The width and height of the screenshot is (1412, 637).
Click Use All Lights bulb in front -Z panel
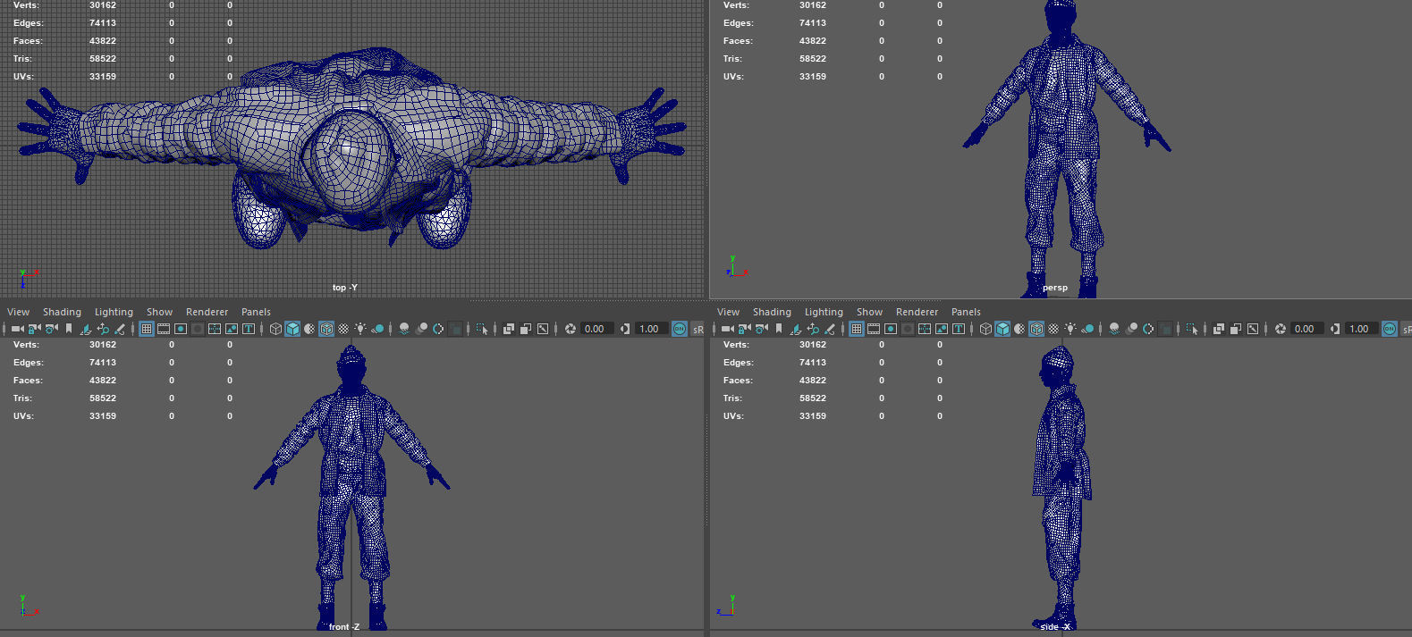coord(361,329)
